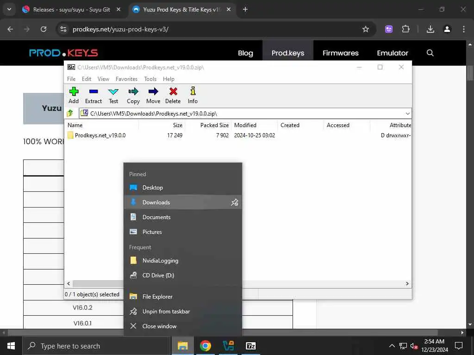Open Downloads from the jump list
The width and height of the screenshot is (474, 355).
coord(177,202)
